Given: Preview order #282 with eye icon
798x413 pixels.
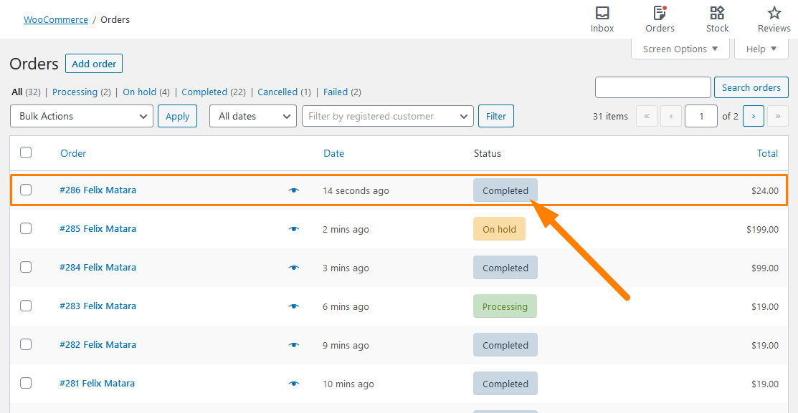Looking at the screenshot, I should pyautogui.click(x=294, y=345).
